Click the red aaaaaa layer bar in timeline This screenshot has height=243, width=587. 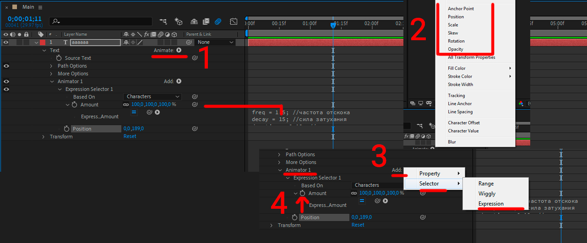point(326,42)
